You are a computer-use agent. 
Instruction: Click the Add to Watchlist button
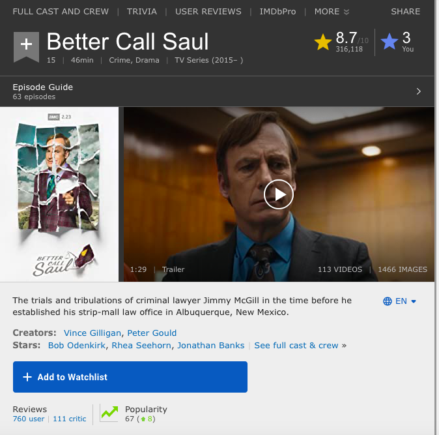130,377
